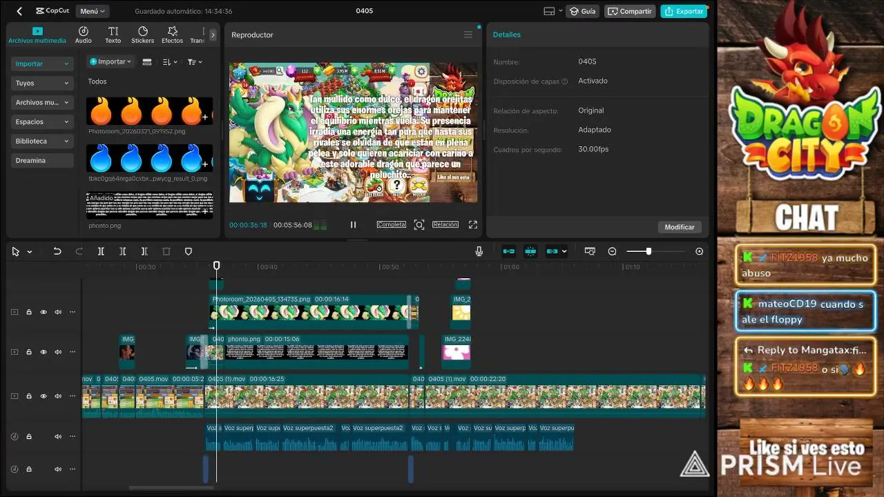Mute the phonto.png overlay track
The height and width of the screenshot is (497, 884).
click(58, 352)
